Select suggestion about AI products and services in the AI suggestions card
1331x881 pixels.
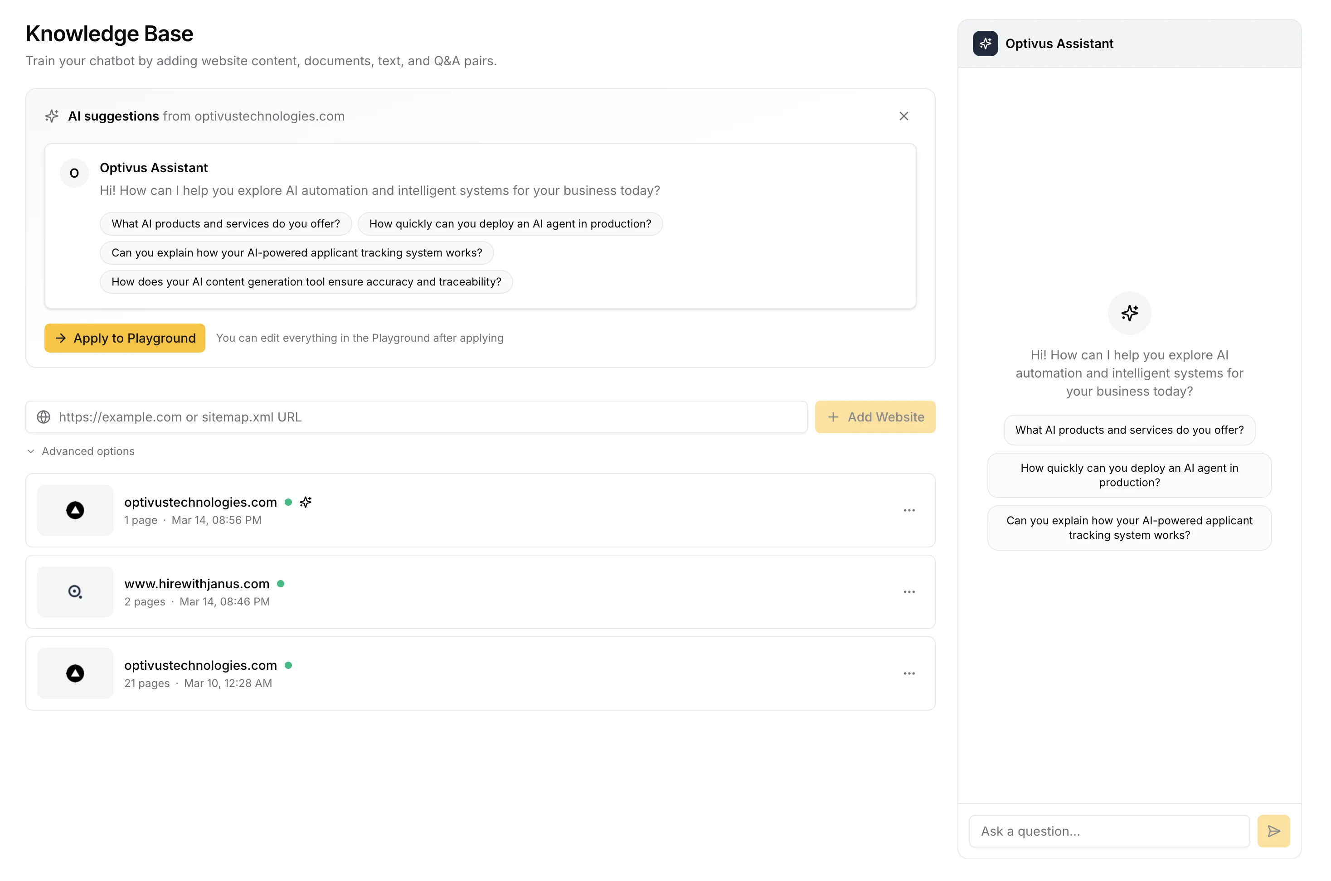click(x=225, y=223)
